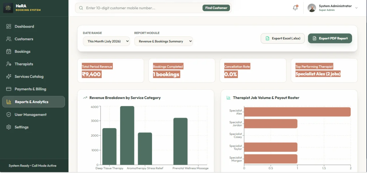Open the Date Range dropdown
The image size is (367, 173).
pos(106,41)
